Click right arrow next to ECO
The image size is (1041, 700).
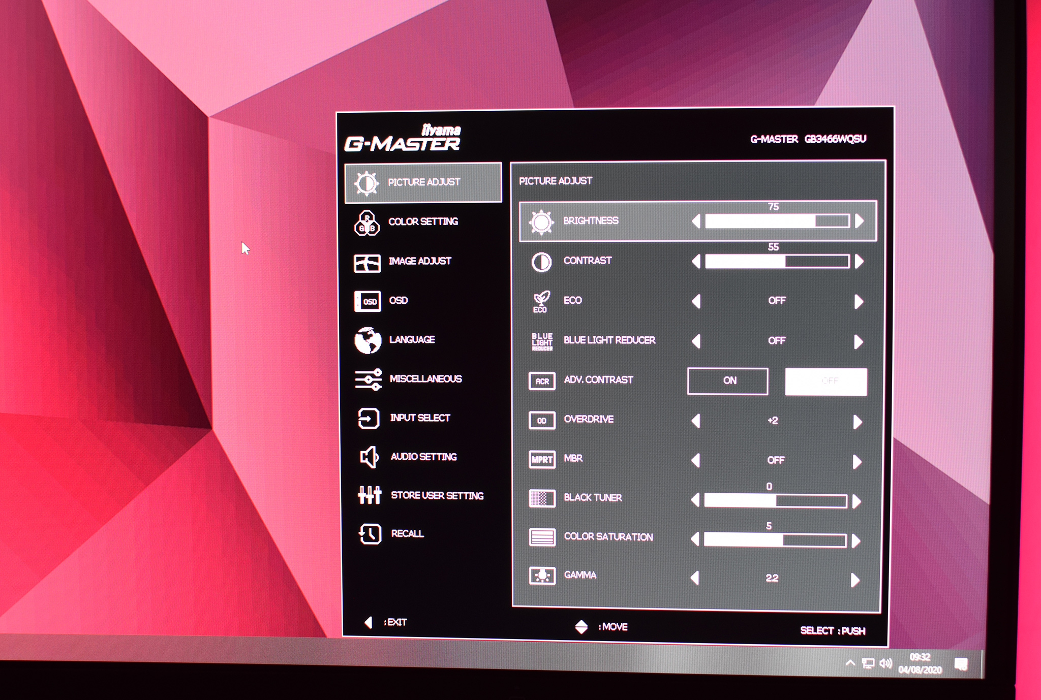click(859, 302)
